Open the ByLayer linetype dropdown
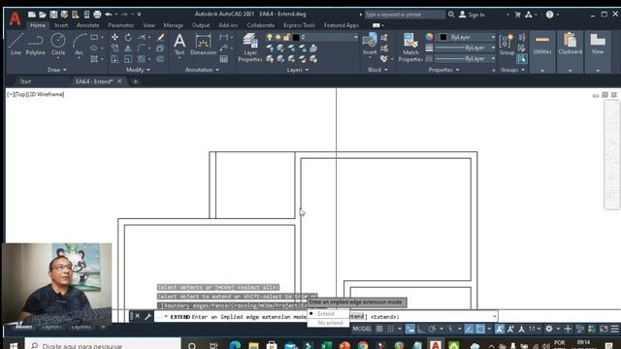Image resolution: width=621 pixels, height=349 pixels. tap(466, 58)
